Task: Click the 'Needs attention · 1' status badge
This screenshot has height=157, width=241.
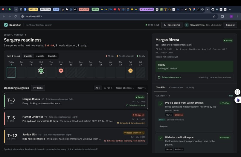Action: [x=134, y=133]
